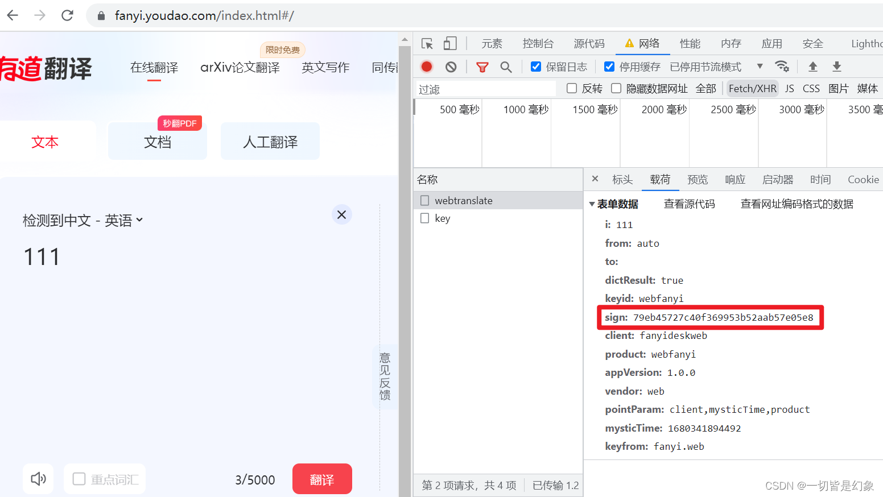Tick the key request checkbox
The width and height of the screenshot is (883, 497).
tap(425, 218)
